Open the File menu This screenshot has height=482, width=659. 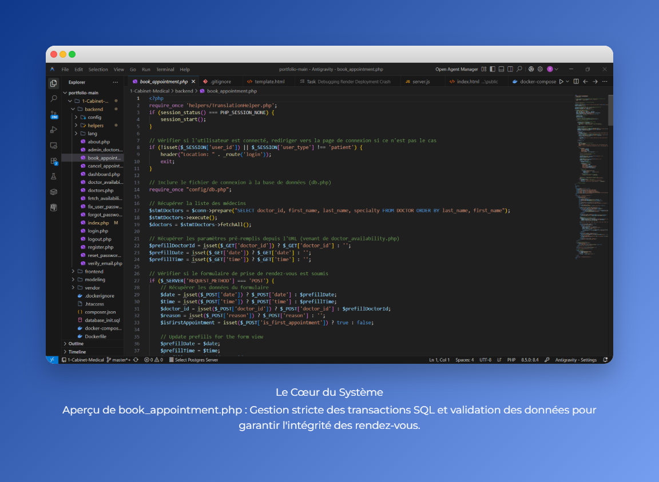click(65, 70)
